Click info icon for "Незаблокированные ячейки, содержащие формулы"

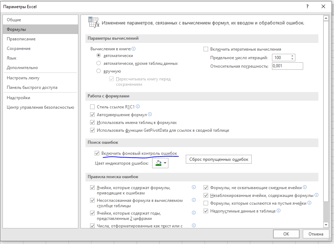[x=316, y=195]
